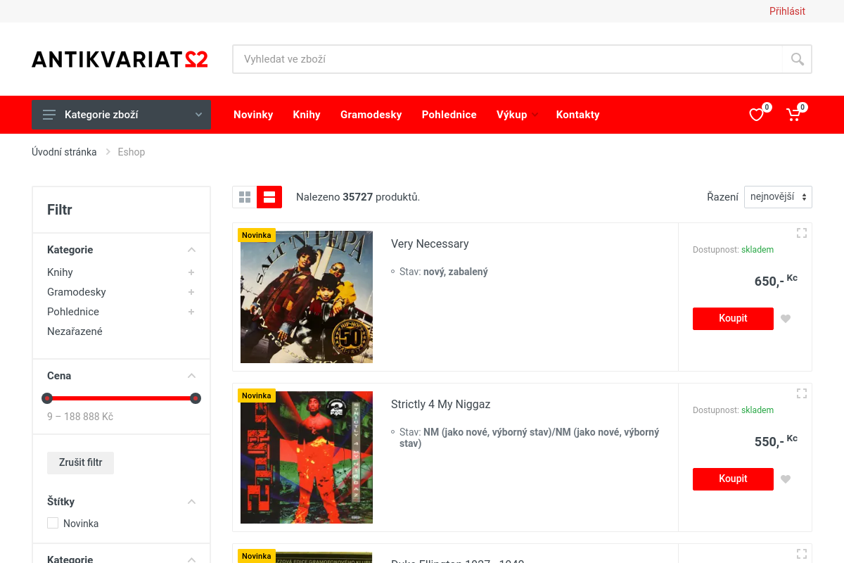The image size is (844, 563).
Task: Click the Zrušit filtr button
Action: [81, 462]
